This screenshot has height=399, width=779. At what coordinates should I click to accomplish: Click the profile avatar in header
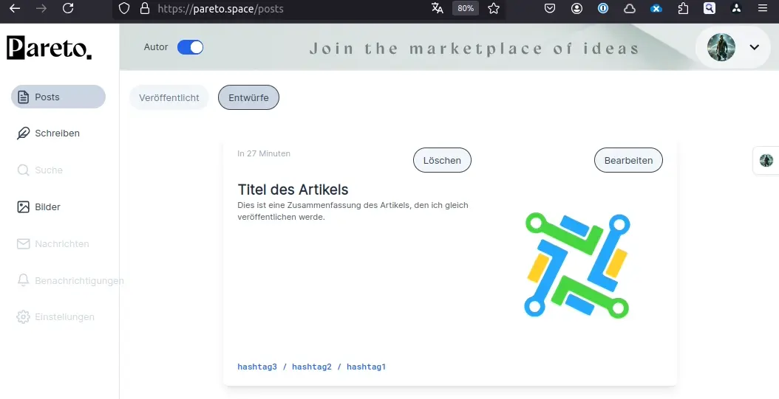click(x=721, y=47)
